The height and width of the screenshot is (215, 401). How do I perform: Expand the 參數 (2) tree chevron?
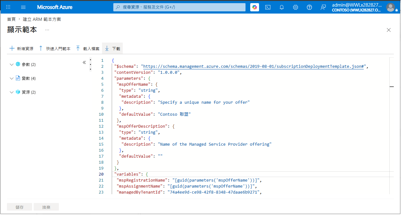tap(12, 65)
